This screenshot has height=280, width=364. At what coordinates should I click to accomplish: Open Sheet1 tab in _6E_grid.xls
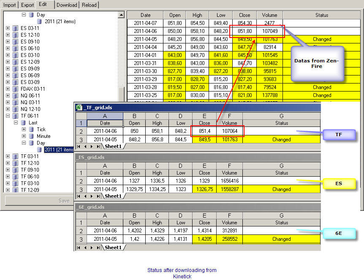coord(113,247)
